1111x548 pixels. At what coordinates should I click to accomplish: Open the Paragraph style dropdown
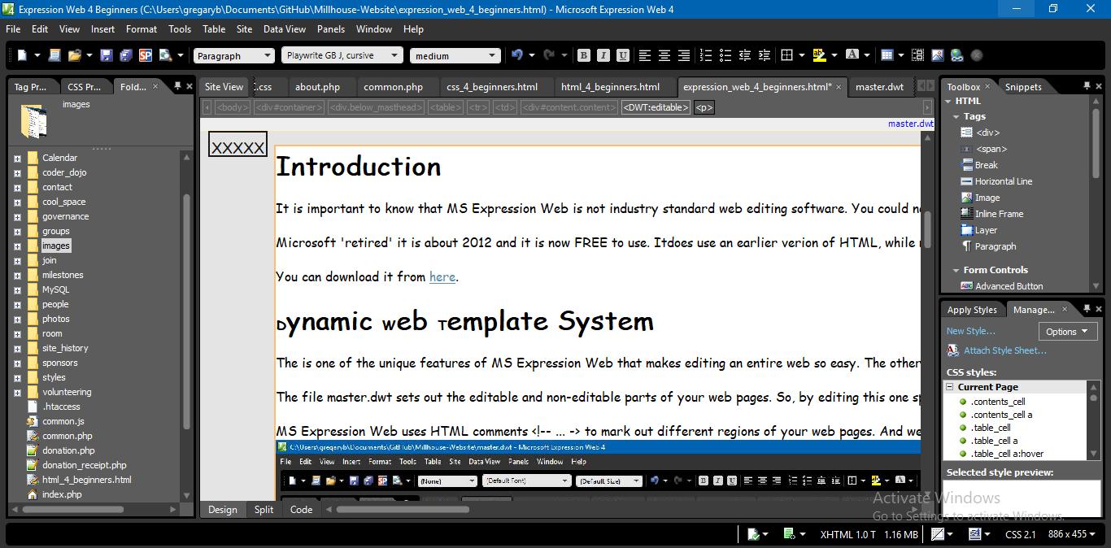tap(234, 55)
